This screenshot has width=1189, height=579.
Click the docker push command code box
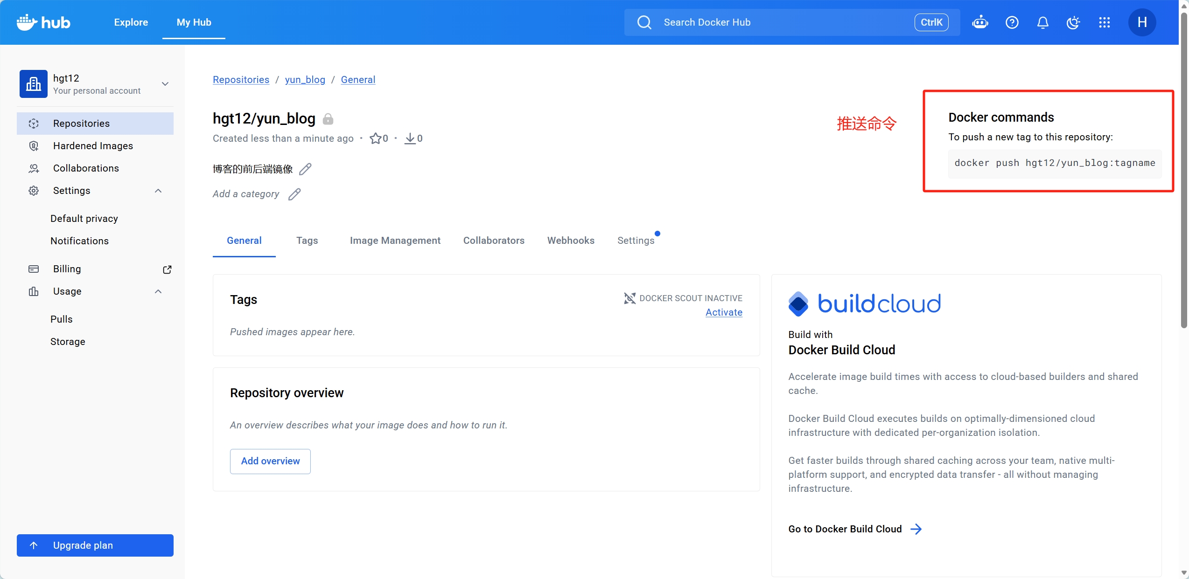pos(1055,163)
